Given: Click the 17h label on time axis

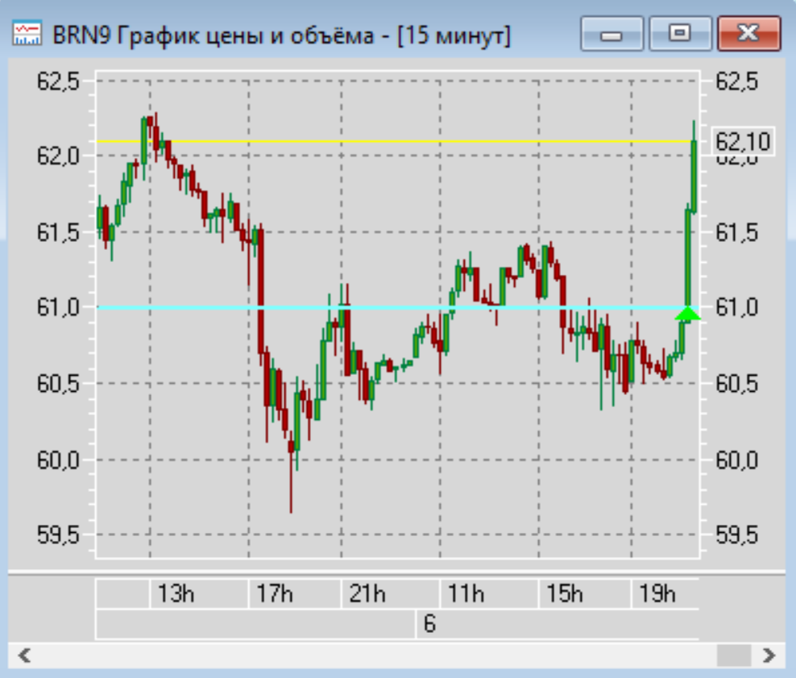Looking at the screenshot, I should pyautogui.click(x=274, y=595).
